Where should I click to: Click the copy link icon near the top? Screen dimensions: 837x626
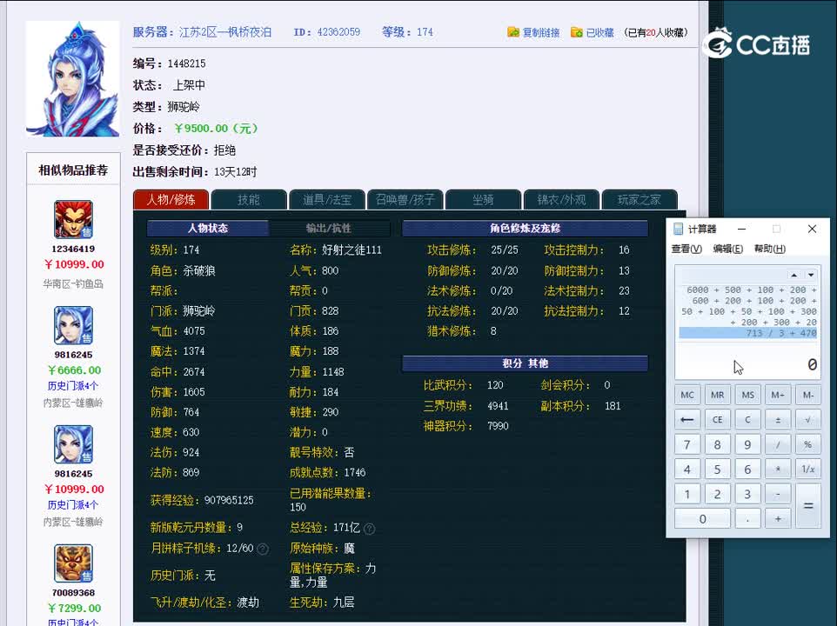[513, 32]
